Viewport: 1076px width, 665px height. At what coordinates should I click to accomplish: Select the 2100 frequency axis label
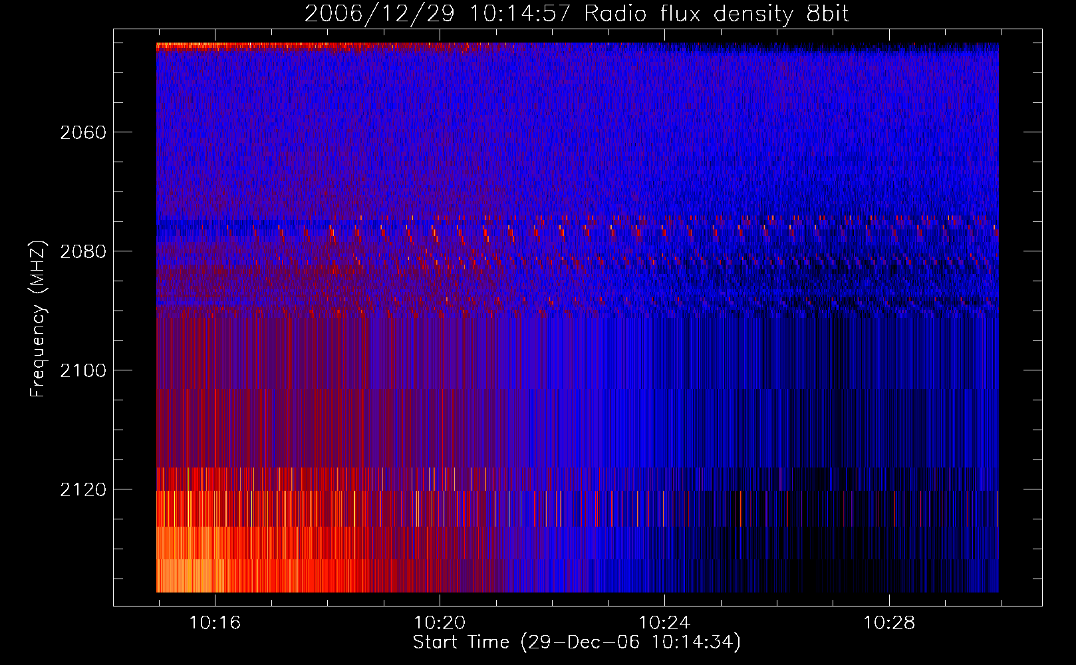click(x=83, y=370)
